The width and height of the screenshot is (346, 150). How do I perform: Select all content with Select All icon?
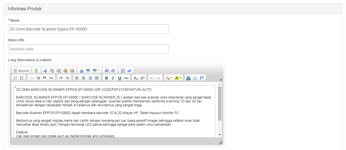123,71
